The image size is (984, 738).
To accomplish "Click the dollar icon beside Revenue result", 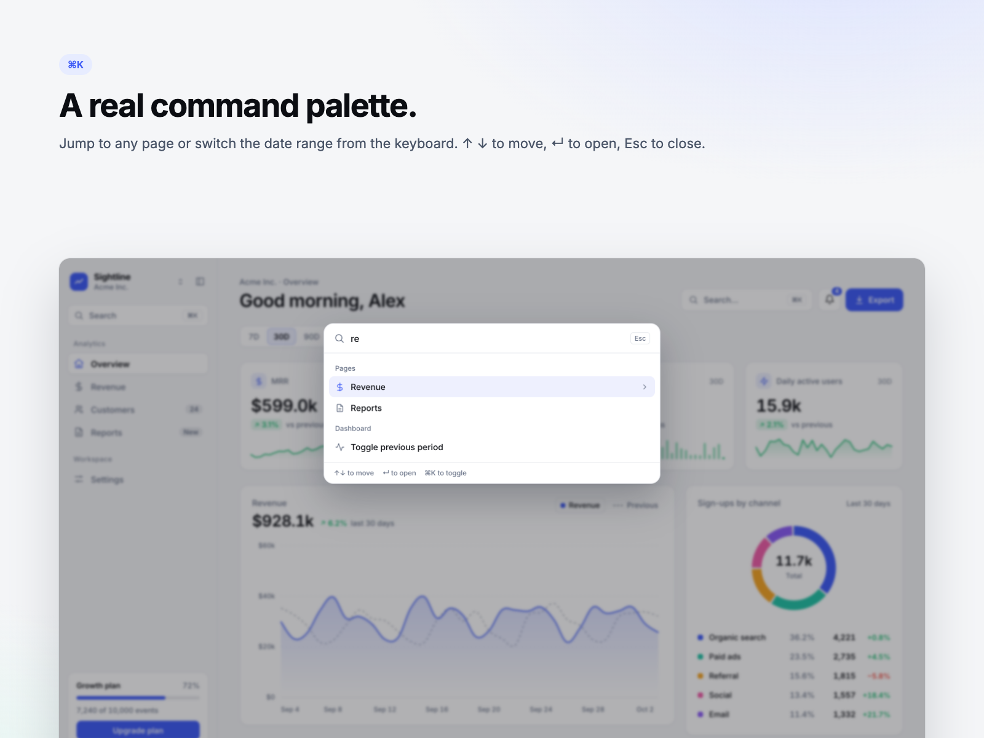I will (340, 387).
